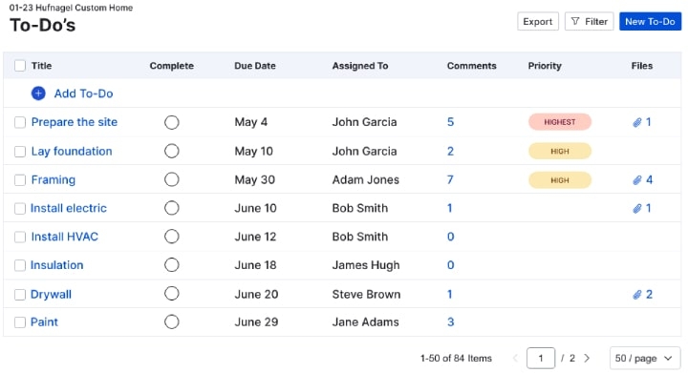Select the Lay foundation row checkbox
The width and height of the screenshot is (688, 373).
point(20,152)
